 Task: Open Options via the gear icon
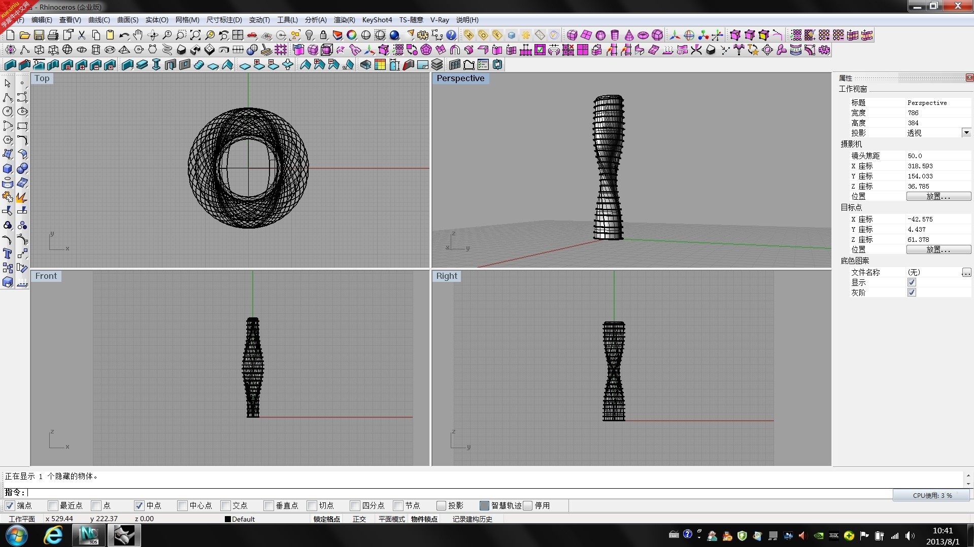(x=423, y=35)
